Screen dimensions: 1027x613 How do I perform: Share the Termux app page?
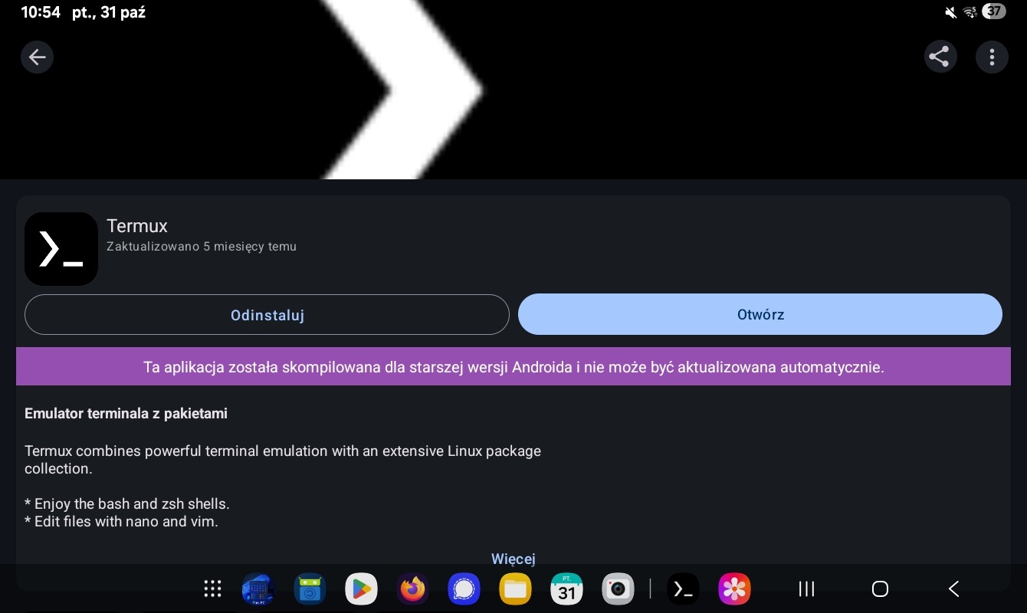(x=940, y=57)
